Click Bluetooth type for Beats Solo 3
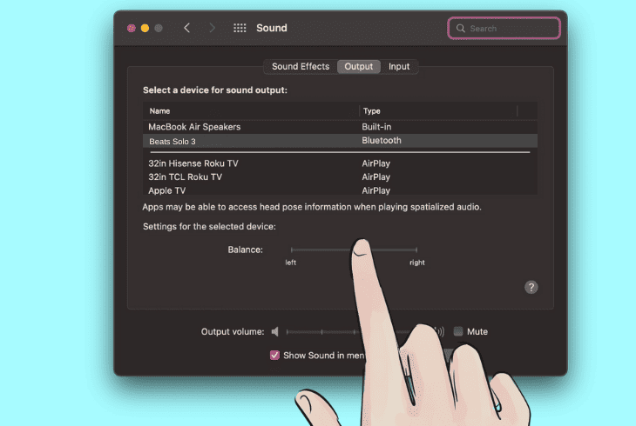 [x=382, y=141]
